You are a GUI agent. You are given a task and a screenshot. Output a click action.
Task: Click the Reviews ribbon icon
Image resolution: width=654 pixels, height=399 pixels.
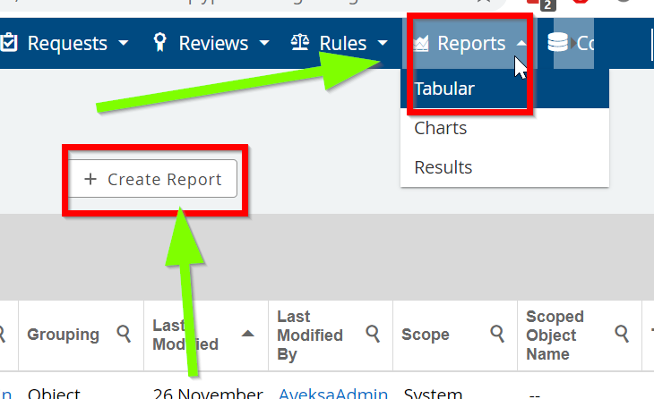[159, 43]
